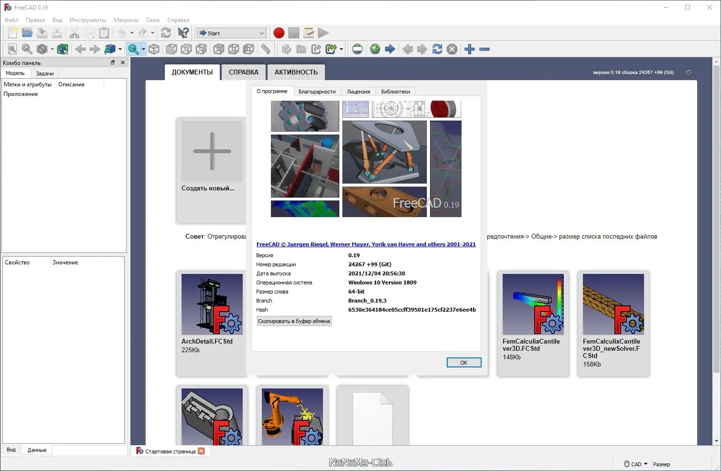Undock the Комбо панель float button
Screen dimensions: 721x471
tap(113, 63)
